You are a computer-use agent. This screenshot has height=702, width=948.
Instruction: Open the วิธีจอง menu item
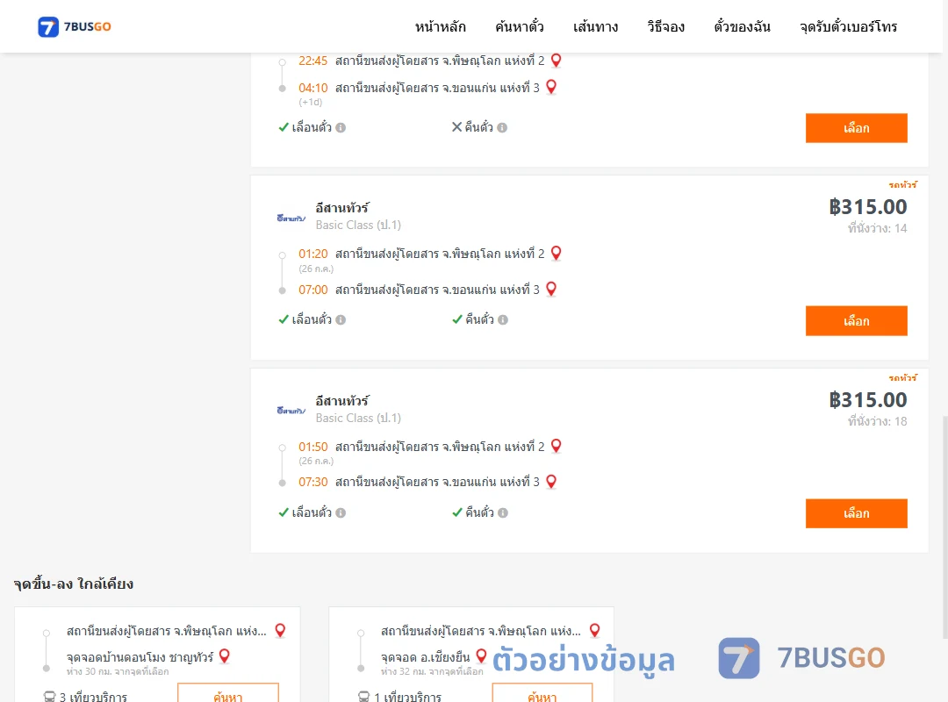click(x=665, y=26)
